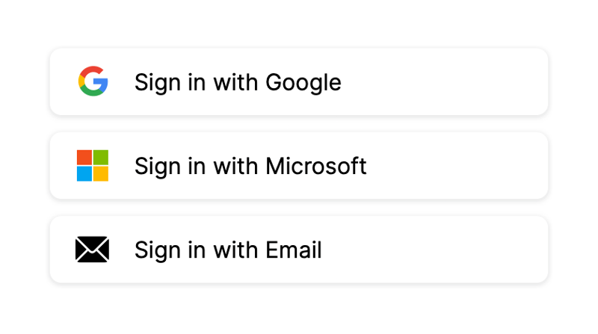The image size is (598, 334).
Task: Click the Google "G" logo icon
Action: coord(93,81)
